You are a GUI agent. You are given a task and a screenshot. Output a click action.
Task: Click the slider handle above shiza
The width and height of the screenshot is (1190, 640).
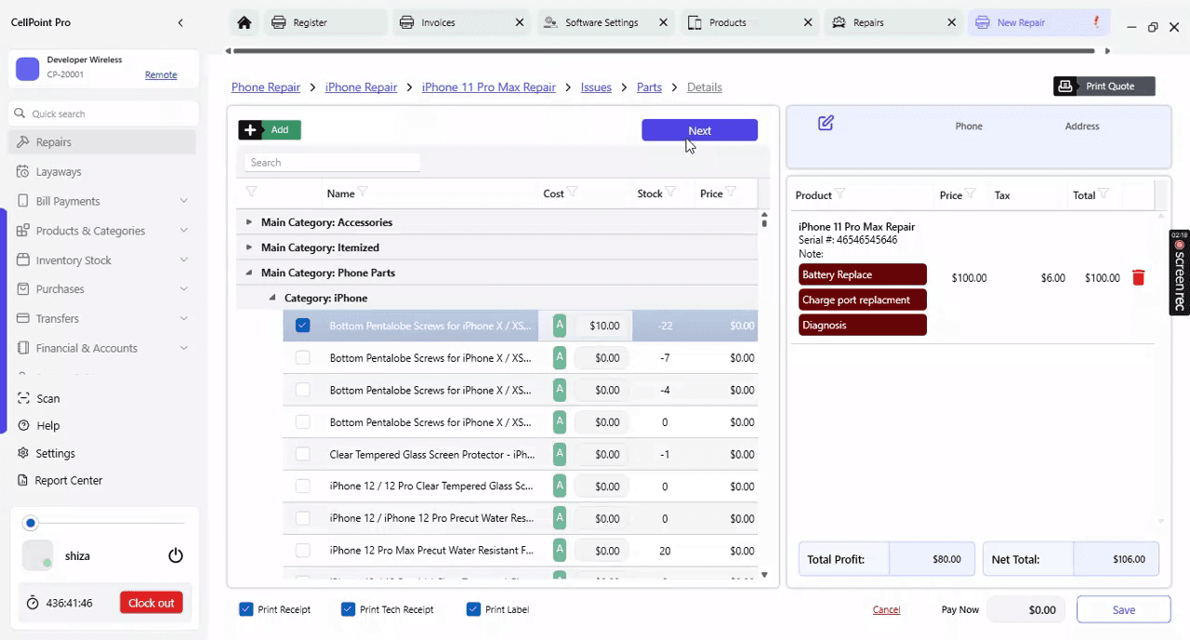[31, 524]
